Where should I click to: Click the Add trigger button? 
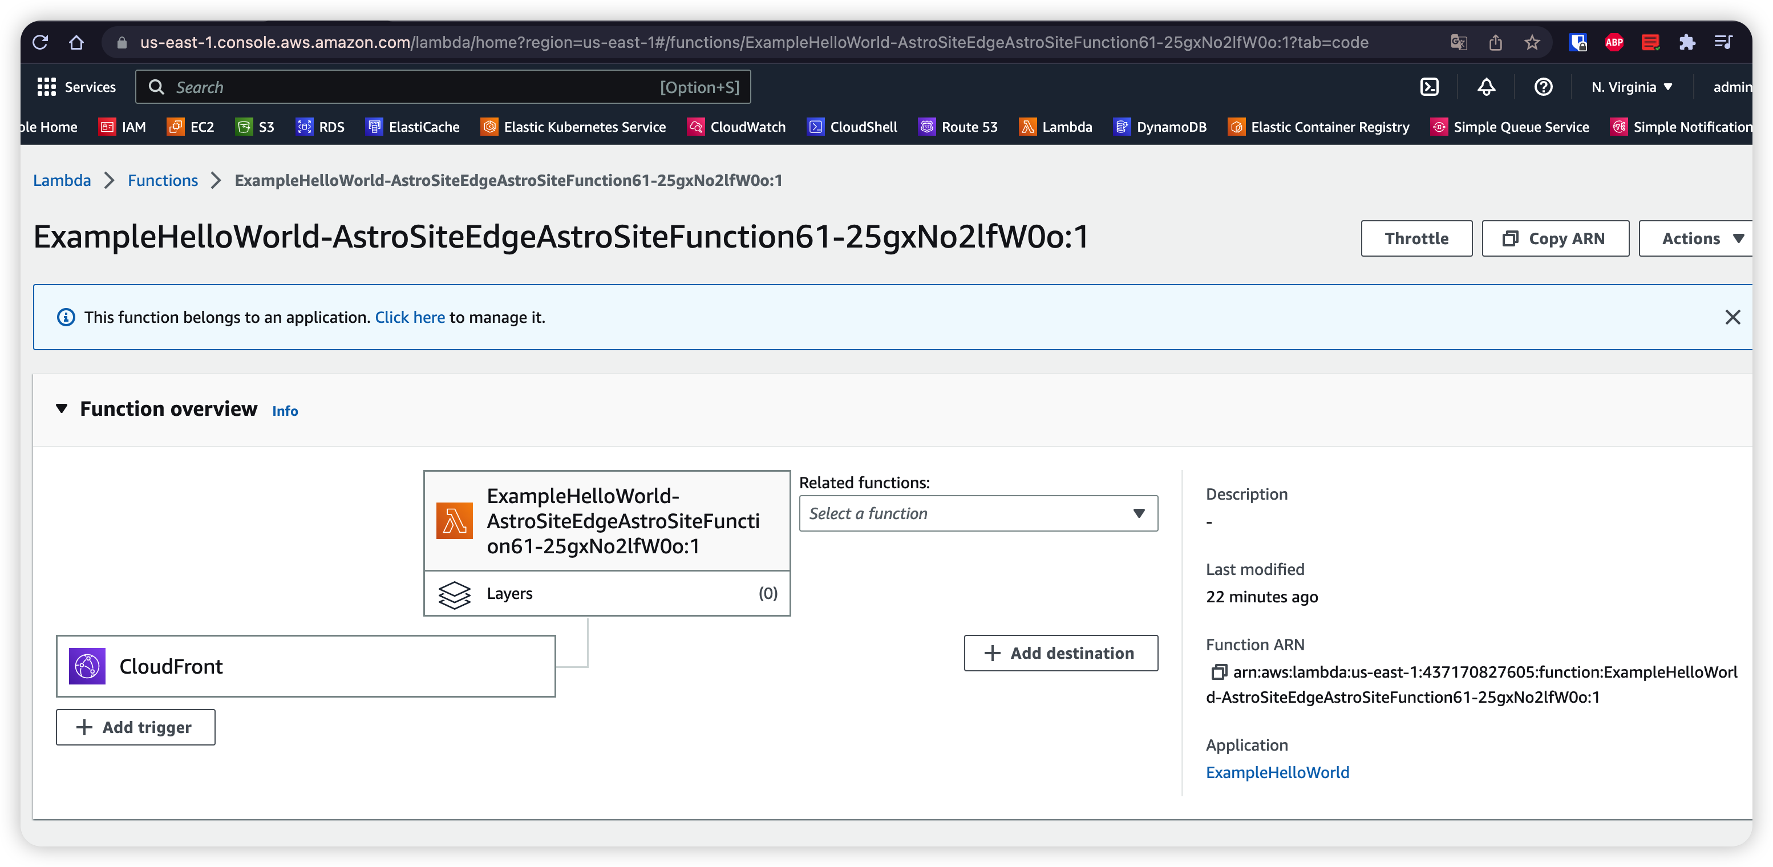(x=135, y=727)
